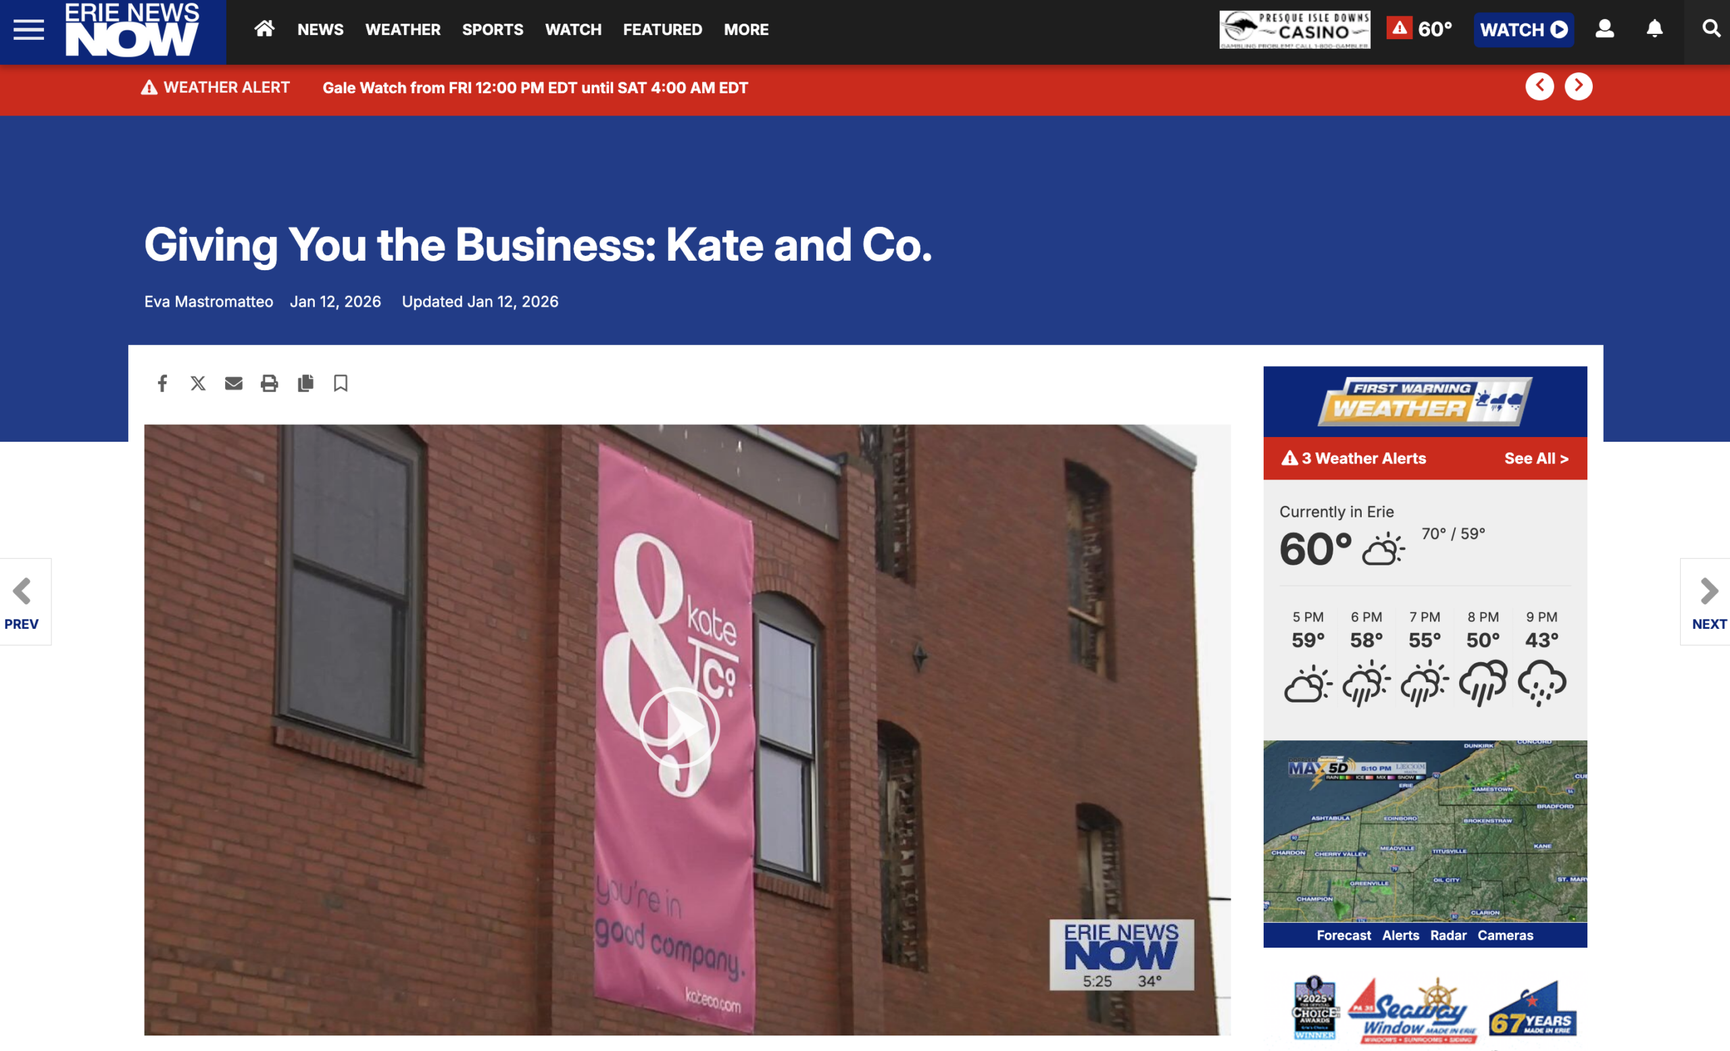
Task: Click See All weather alerts
Action: [1536, 459]
